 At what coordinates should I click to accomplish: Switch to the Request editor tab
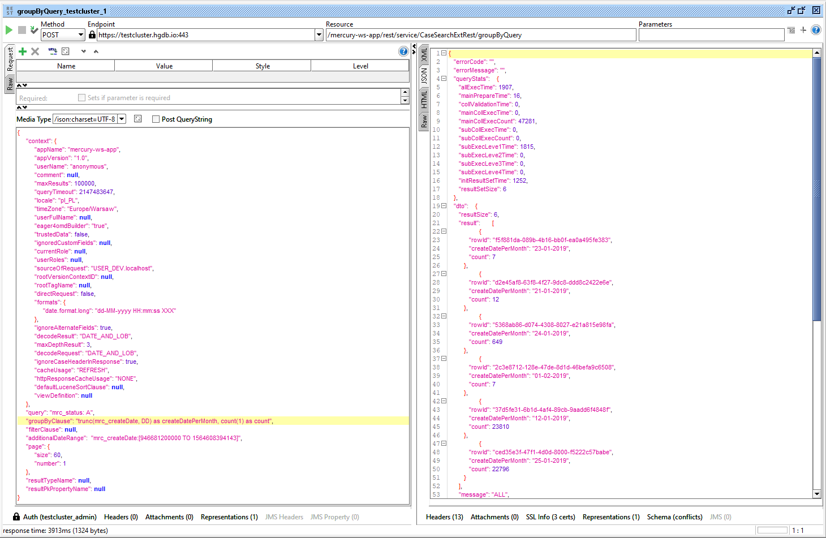tap(10, 59)
